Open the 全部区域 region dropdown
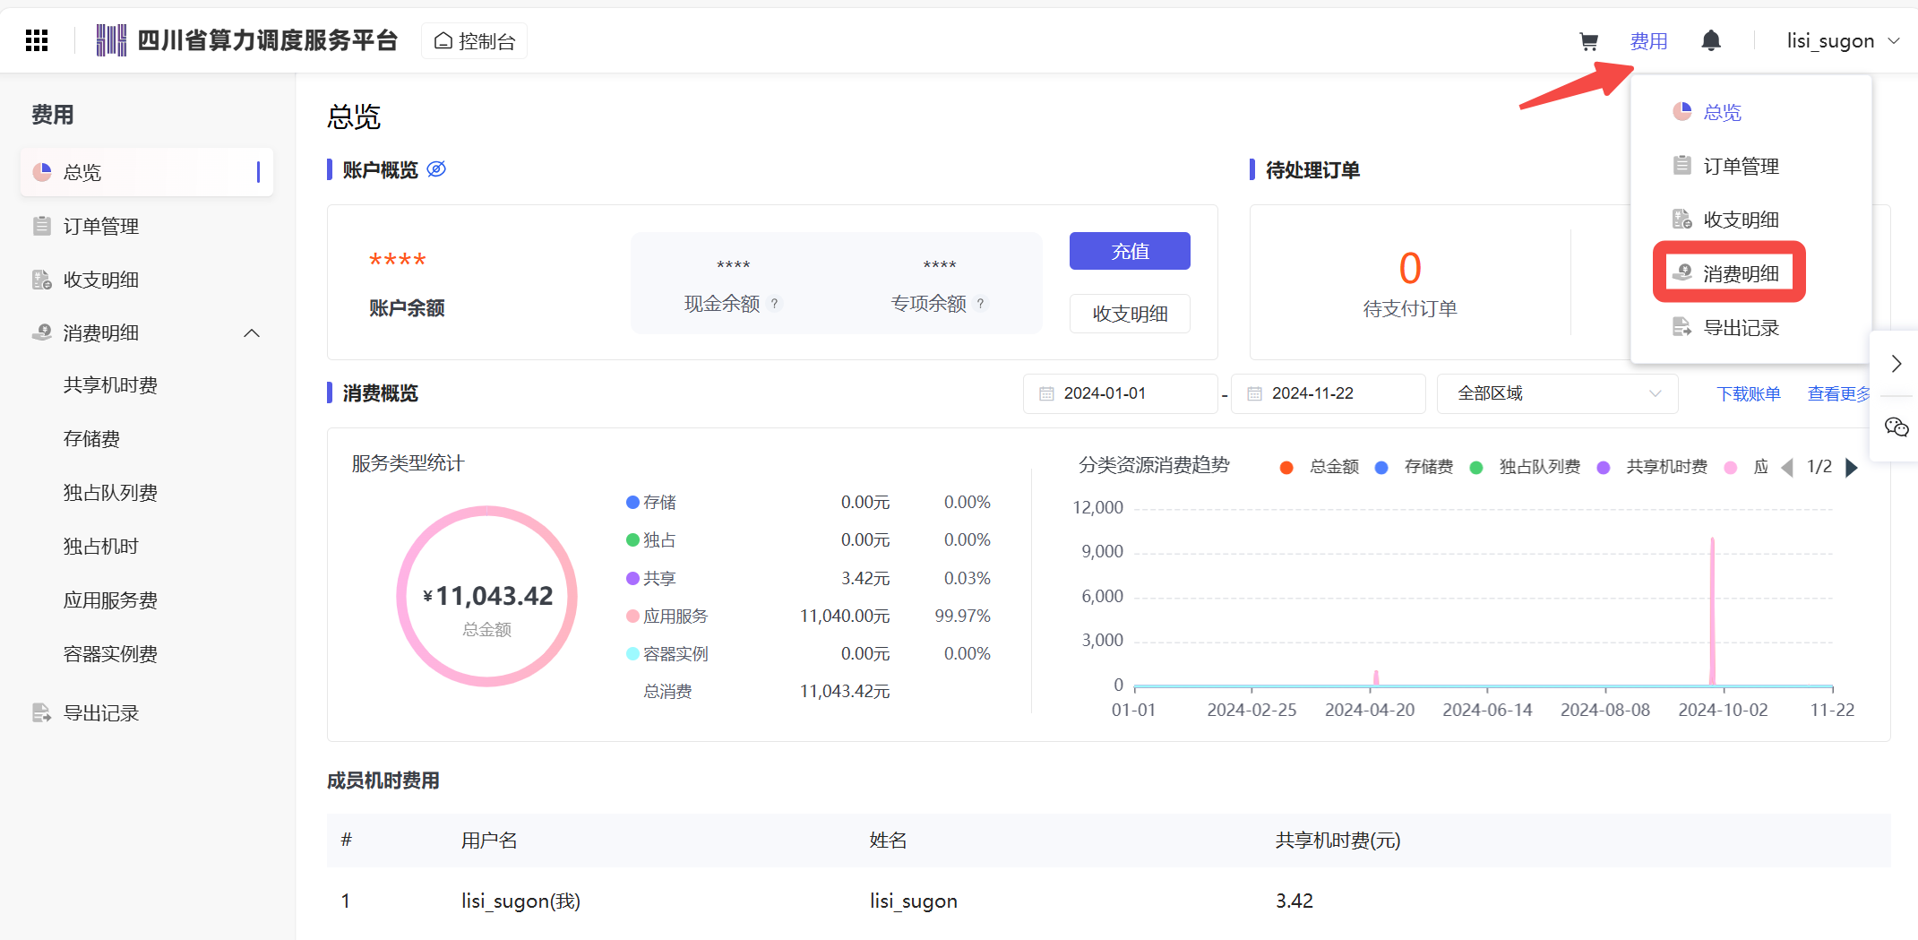This screenshot has width=1918, height=940. pyautogui.click(x=1557, y=393)
